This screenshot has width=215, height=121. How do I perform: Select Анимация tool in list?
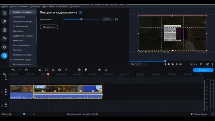click(18, 31)
